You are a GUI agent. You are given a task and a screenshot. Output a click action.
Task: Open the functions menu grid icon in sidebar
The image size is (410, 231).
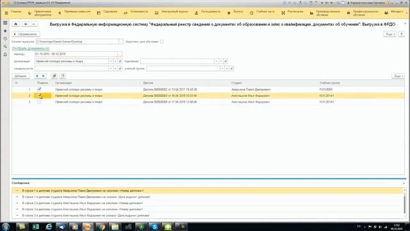pyautogui.click(x=5, y=23)
